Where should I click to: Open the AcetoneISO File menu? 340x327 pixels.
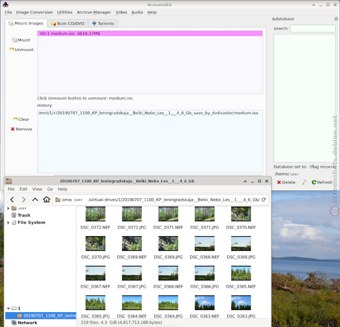tap(8, 12)
